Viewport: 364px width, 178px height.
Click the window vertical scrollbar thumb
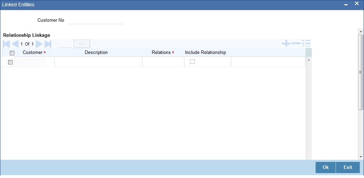point(360,72)
